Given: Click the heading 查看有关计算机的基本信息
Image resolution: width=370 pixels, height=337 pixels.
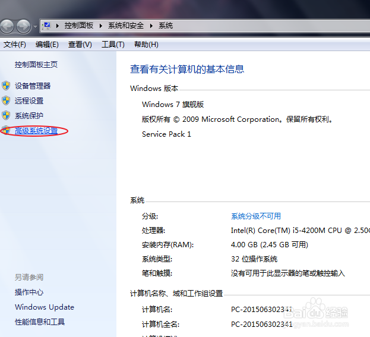Looking at the screenshot, I should tap(187, 69).
